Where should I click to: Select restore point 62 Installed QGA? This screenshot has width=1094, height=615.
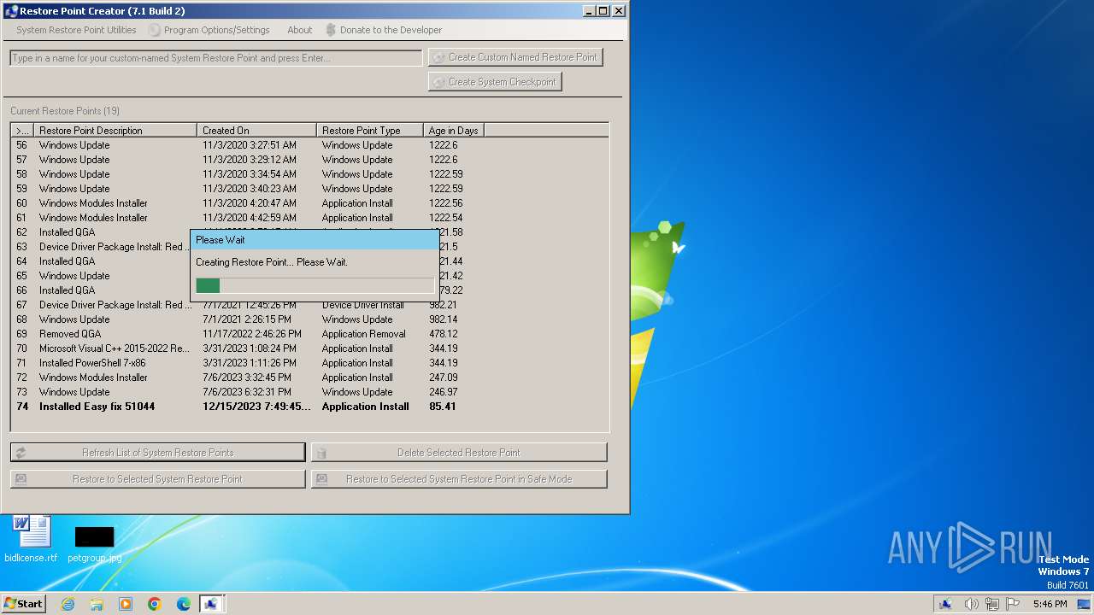[x=101, y=232]
